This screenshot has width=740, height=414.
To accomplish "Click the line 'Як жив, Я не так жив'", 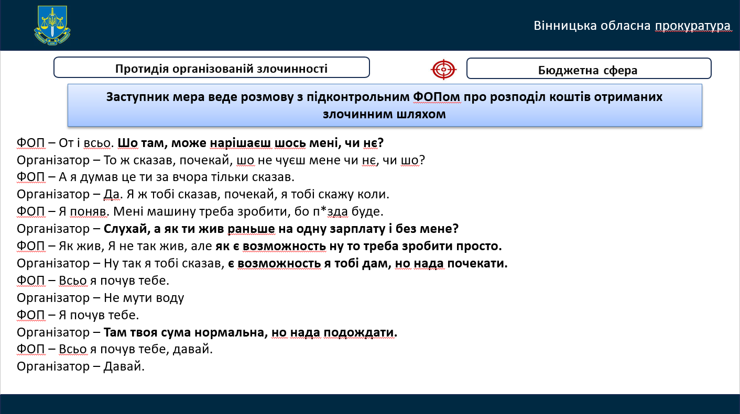I will point(259,246).
